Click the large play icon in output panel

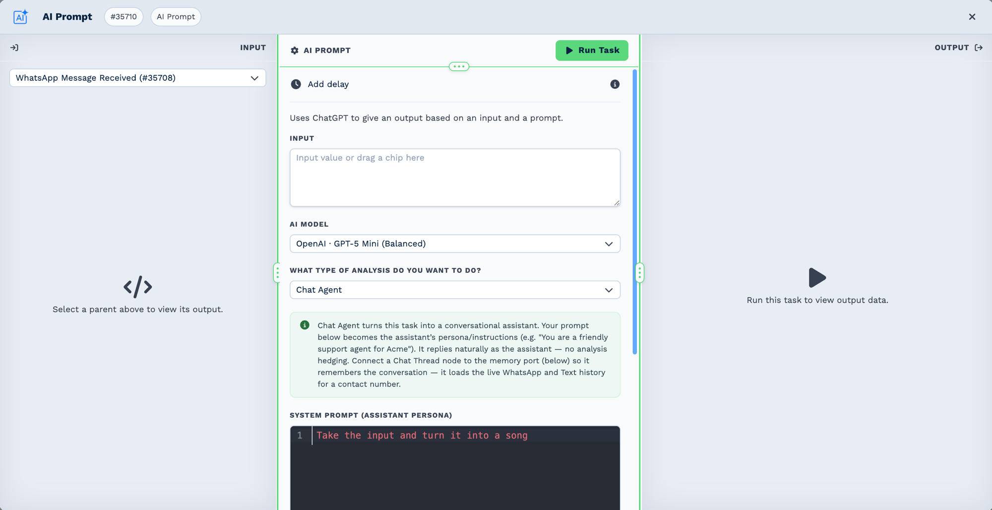tap(817, 278)
